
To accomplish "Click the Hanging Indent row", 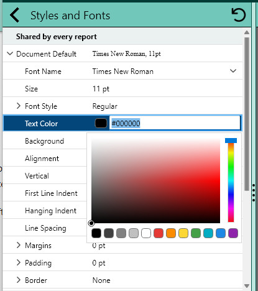I will point(45,211).
